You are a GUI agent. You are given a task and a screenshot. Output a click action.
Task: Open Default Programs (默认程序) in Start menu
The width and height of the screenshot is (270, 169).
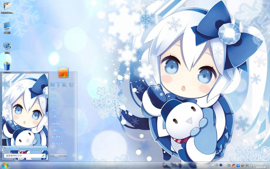[x=56, y=137]
